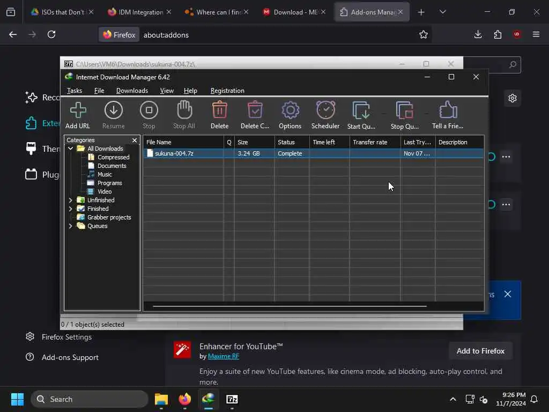
Task: Collapse the All Downloads tree node
Action: 70,149
